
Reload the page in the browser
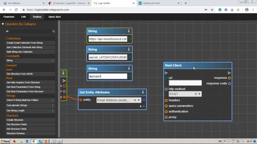point(16,10)
